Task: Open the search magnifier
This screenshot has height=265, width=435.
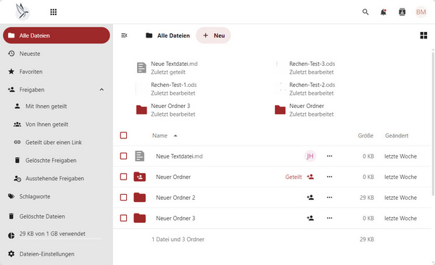Action: tap(365, 12)
